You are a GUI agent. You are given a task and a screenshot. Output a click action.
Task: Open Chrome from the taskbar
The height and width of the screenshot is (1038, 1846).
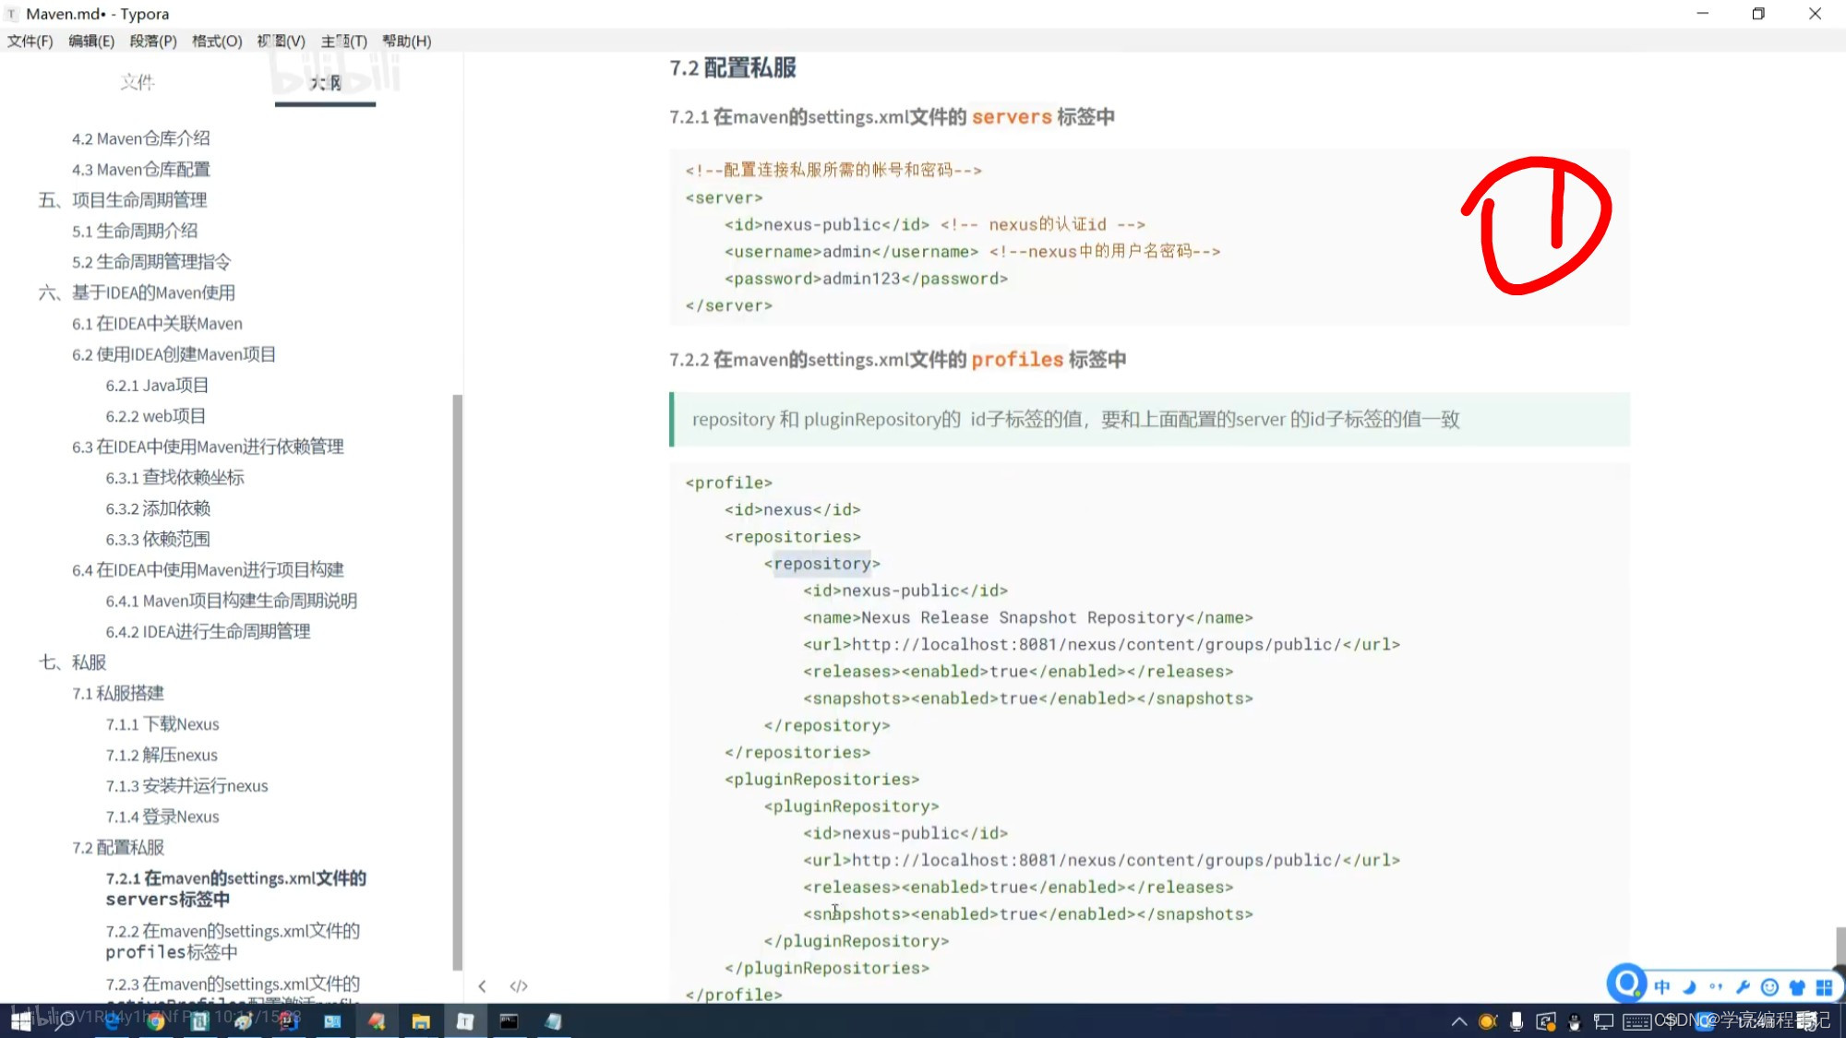coord(155,1021)
